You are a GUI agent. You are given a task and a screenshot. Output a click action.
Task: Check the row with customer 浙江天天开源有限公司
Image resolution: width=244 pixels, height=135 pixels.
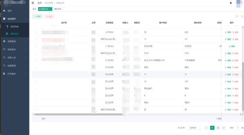pyautogui.click(x=36, y=60)
